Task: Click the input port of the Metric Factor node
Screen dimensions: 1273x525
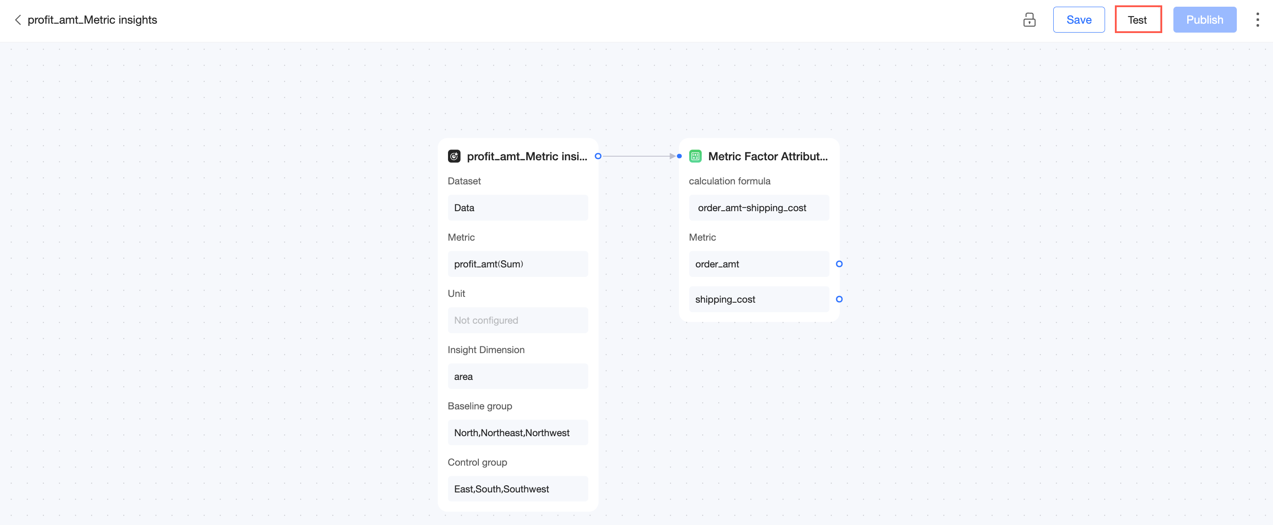Action: (679, 156)
